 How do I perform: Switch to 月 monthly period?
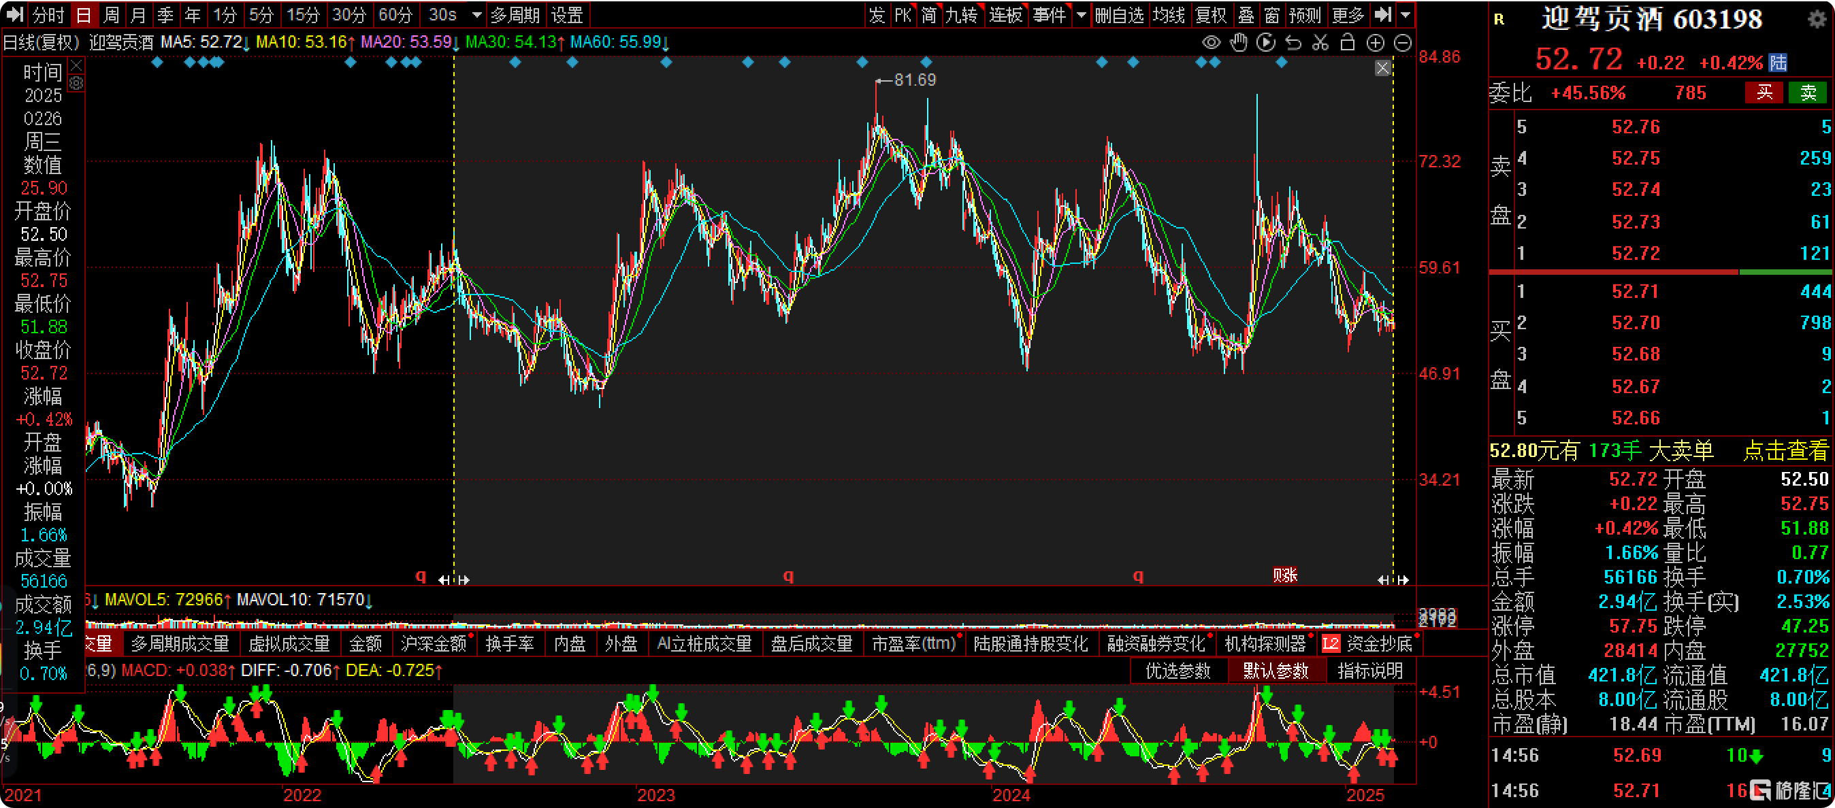138,14
